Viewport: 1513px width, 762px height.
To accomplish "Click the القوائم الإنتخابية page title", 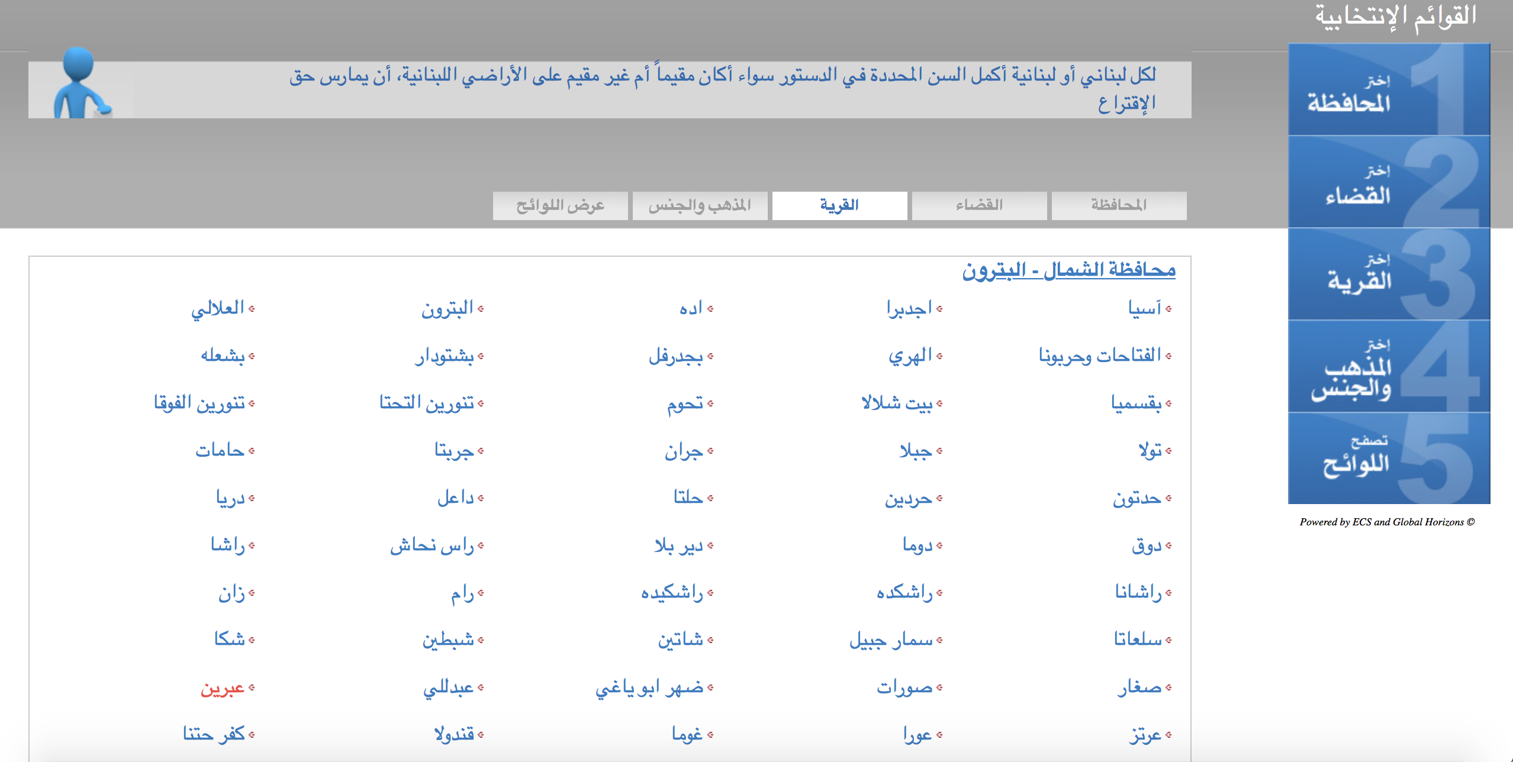I will click(x=1395, y=17).
